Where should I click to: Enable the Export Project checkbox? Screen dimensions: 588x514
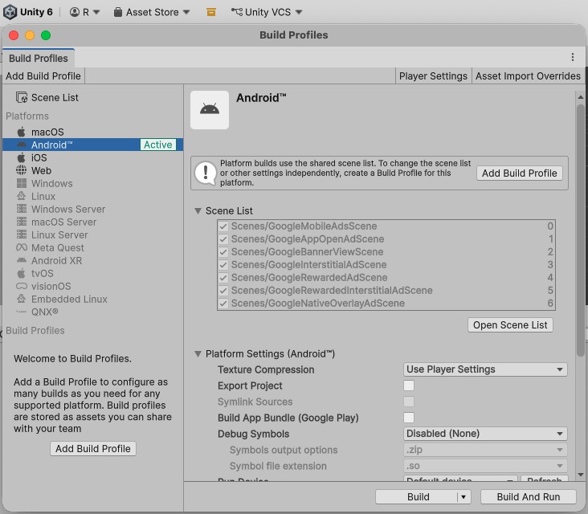tap(409, 385)
